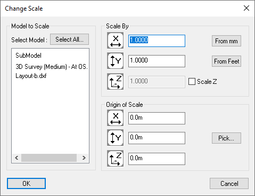Image resolution: width=255 pixels, height=196 pixels.
Task: Click the model list left scroll arrow
Action: click(17, 158)
